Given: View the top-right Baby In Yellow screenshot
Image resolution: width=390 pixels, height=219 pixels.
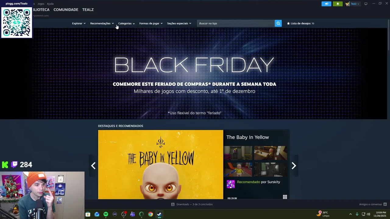Looking at the screenshot, I should click(x=271, y=153).
